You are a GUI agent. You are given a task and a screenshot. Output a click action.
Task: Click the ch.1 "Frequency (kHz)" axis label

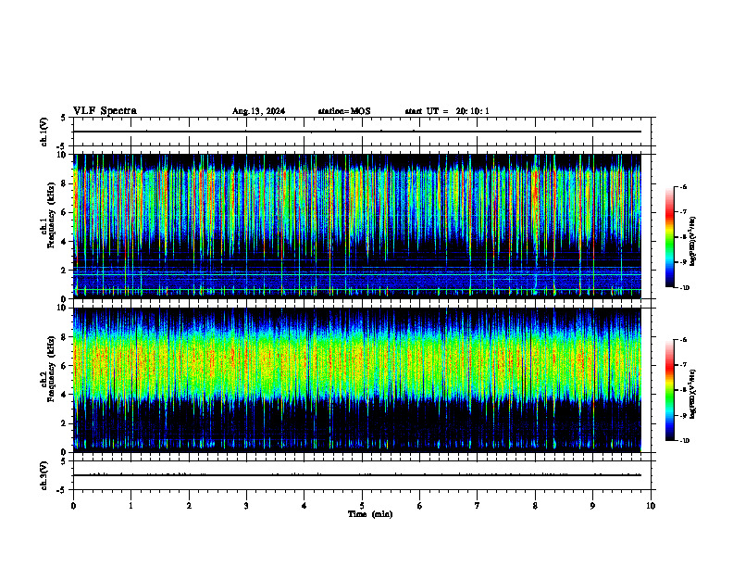(51, 215)
